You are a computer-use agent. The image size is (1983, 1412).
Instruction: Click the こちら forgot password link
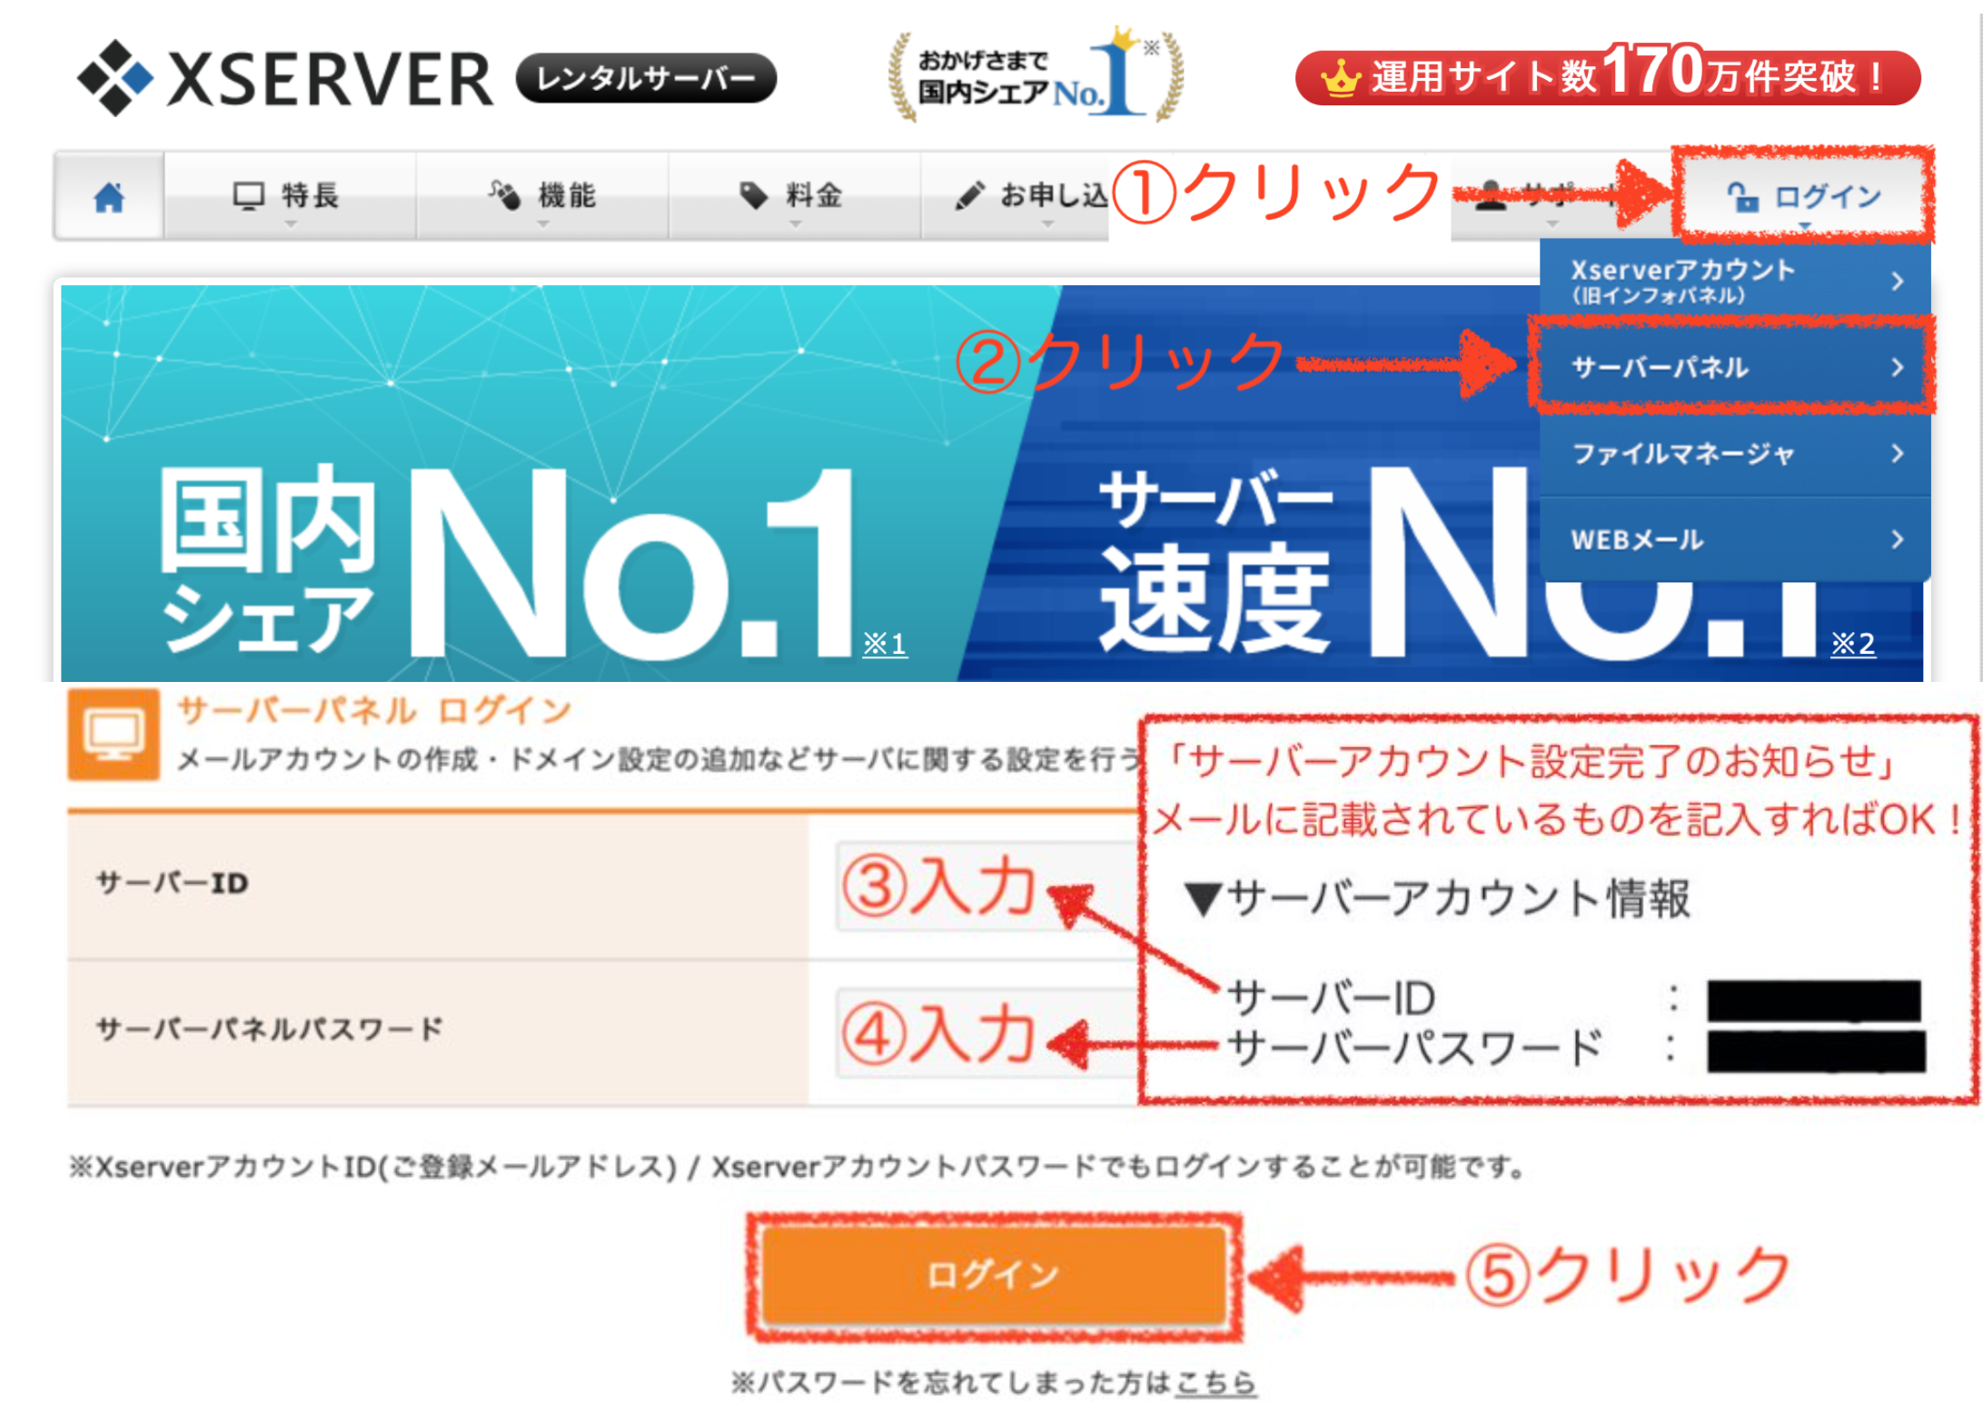[x=1215, y=1381]
